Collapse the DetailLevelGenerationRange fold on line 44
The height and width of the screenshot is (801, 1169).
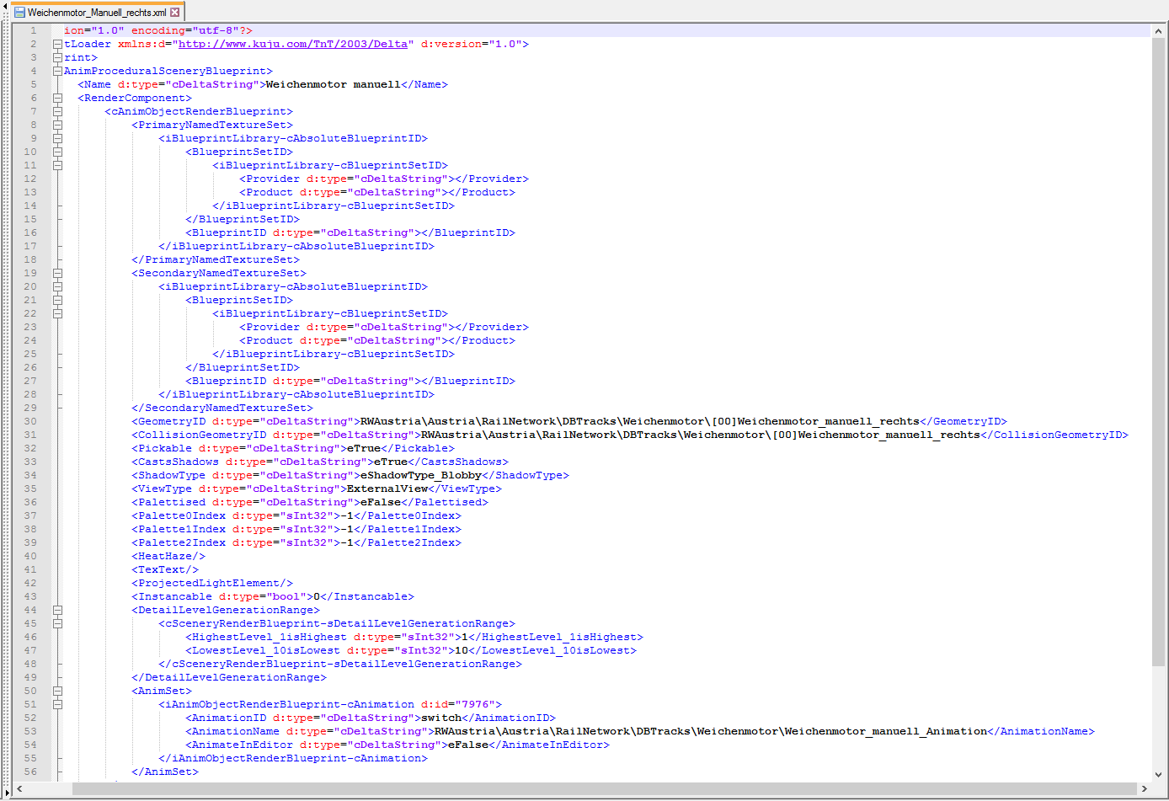(57, 610)
